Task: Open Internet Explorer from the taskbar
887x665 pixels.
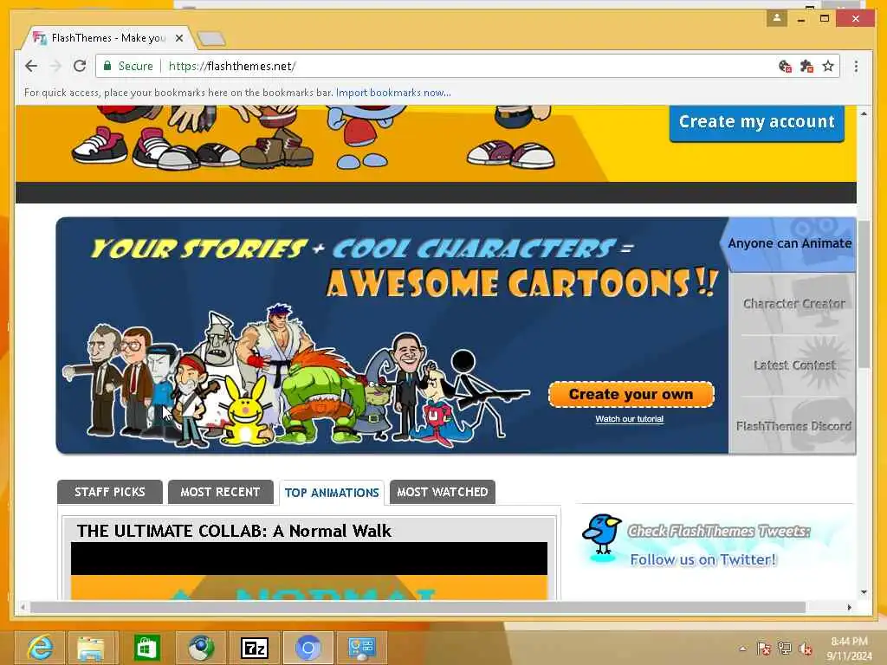Action: pos(40,648)
